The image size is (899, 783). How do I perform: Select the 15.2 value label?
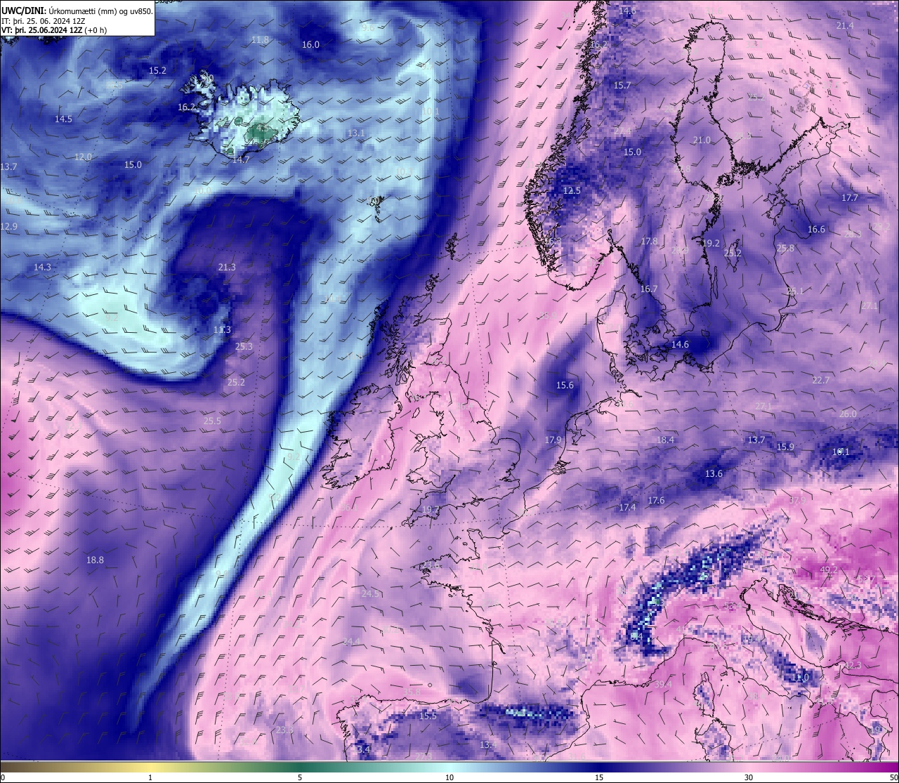pyautogui.click(x=157, y=70)
